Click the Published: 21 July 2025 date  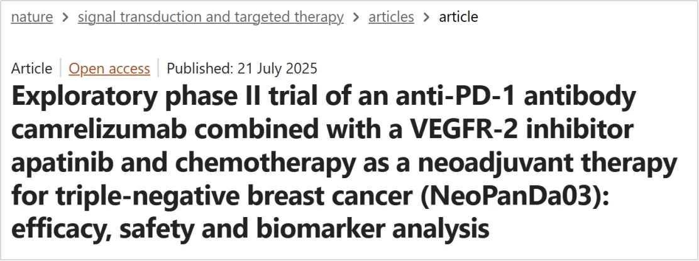(242, 68)
